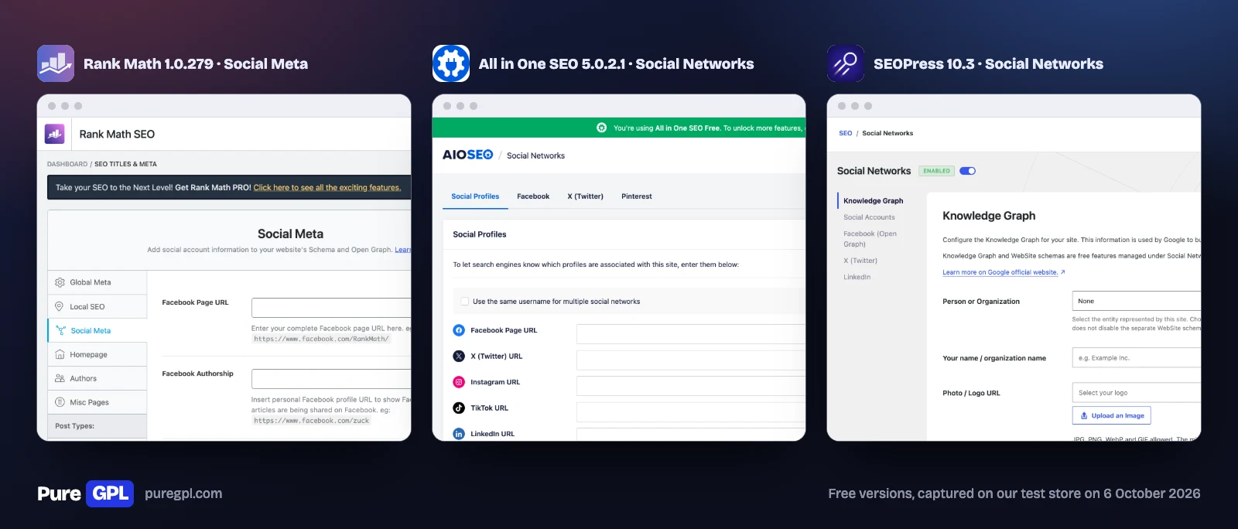Click the gear icon in the green AIOSEO banner
The image size is (1238, 529).
pyautogui.click(x=602, y=128)
